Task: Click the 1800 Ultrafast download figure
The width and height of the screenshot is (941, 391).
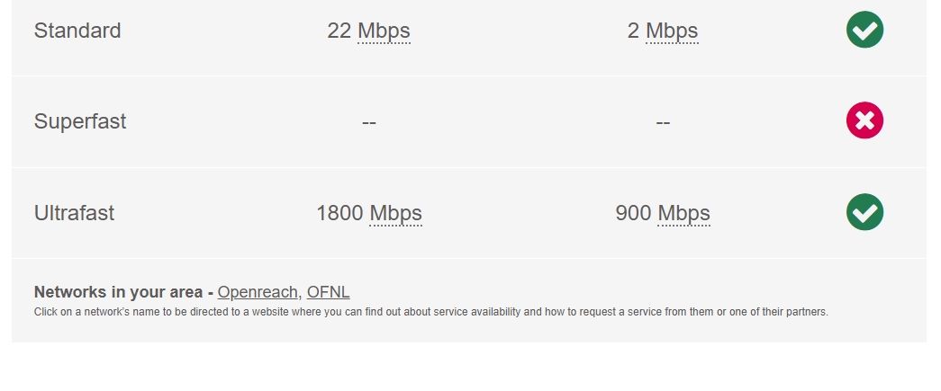Action: click(x=339, y=214)
